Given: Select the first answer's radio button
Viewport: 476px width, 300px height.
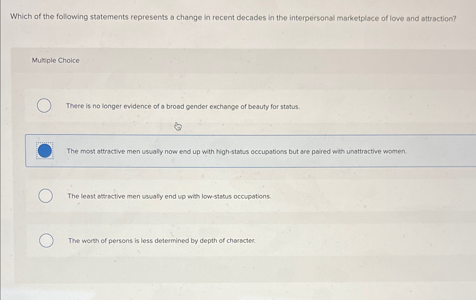Looking at the screenshot, I should (x=44, y=106).
